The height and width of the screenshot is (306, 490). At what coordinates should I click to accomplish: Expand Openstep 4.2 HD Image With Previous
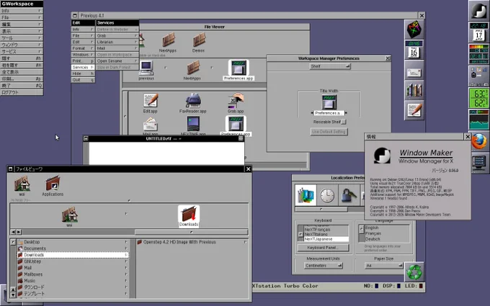tap(245, 242)
